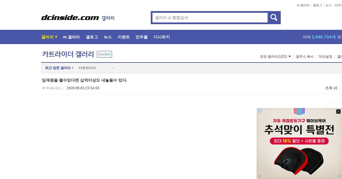Expand the 연관 갤러리(1/22) dropdown

point(276,57)
